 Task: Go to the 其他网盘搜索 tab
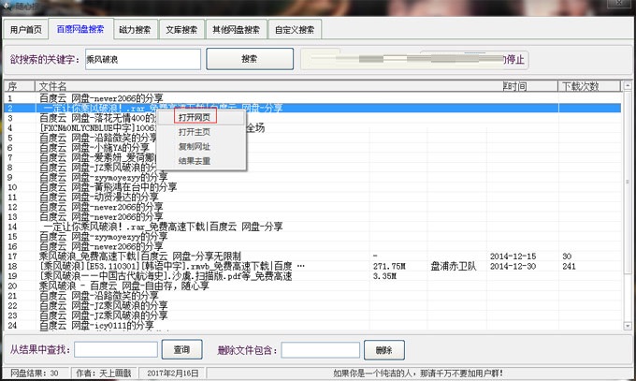(236, 30)
